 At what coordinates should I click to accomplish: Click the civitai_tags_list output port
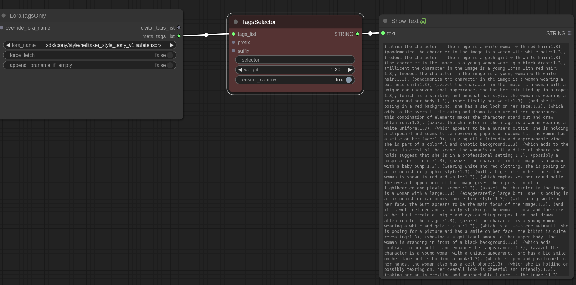pos(179,28)
